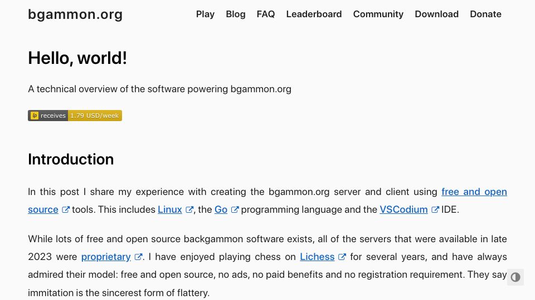Viewport: 535px width, 300px height.
Task: Click external-link icon next to proprietary
Action: [138, 257]
